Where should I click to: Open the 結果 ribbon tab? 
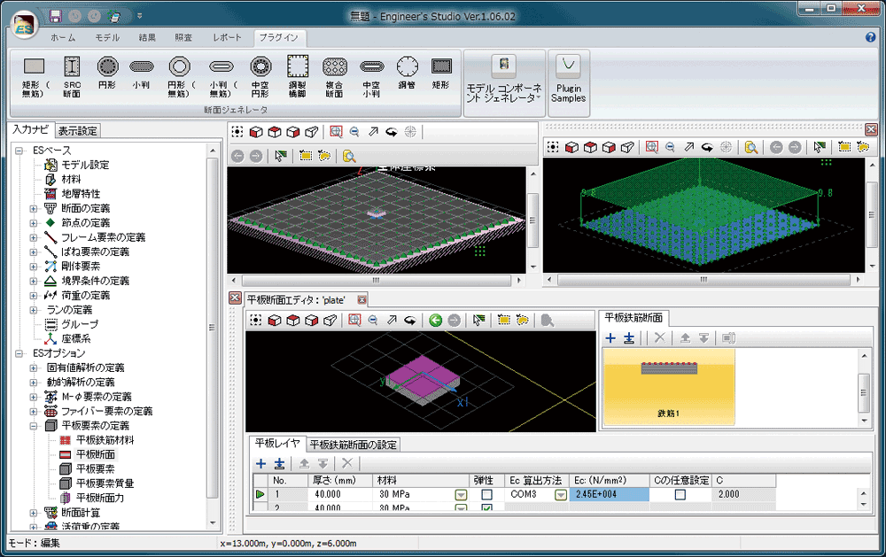click(147, 37)
